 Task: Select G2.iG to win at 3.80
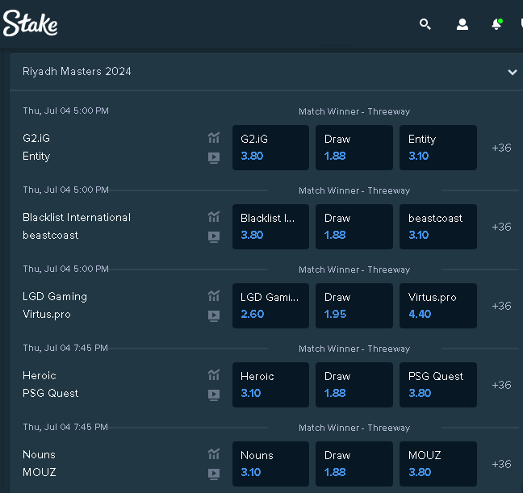coord(270,148)
